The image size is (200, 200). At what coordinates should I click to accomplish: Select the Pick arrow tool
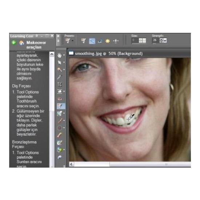(59, 63)
